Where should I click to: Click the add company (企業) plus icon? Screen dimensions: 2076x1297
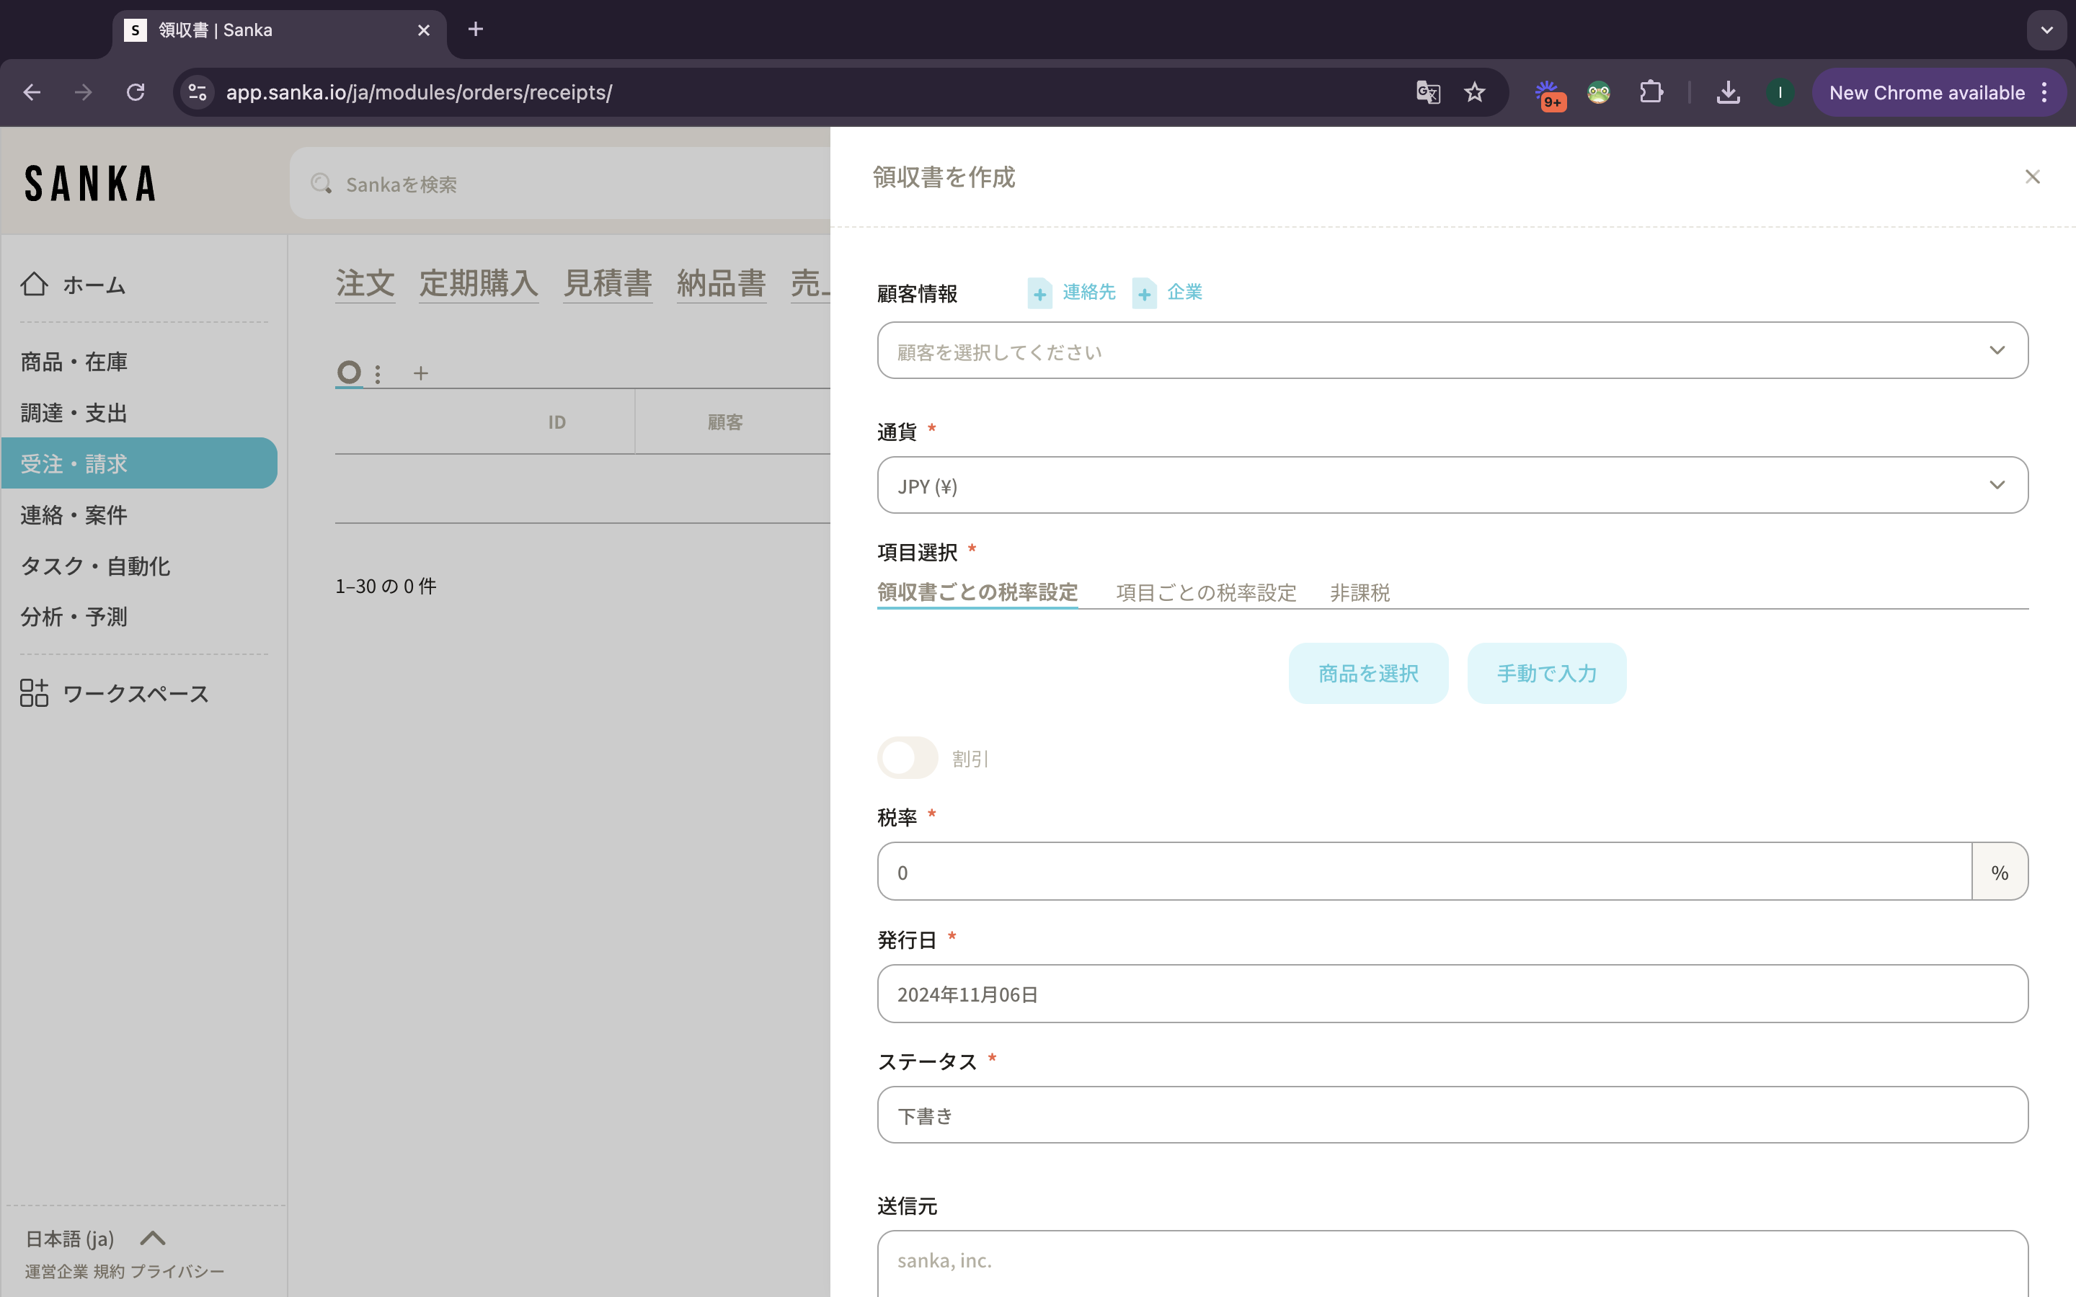point(1145,293)
